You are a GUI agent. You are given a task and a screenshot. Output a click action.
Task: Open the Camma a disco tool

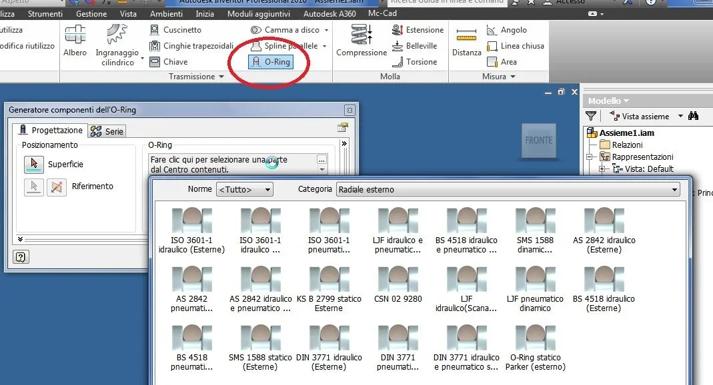click(x=285, y=30)
